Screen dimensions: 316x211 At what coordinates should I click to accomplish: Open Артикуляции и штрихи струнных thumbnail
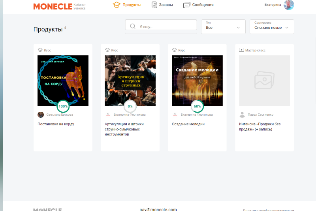130,81
